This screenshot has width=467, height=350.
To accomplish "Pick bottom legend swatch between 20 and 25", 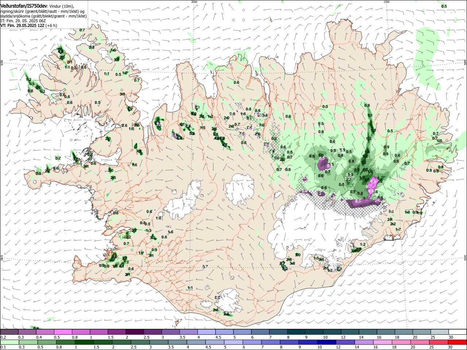I will 420,342.
